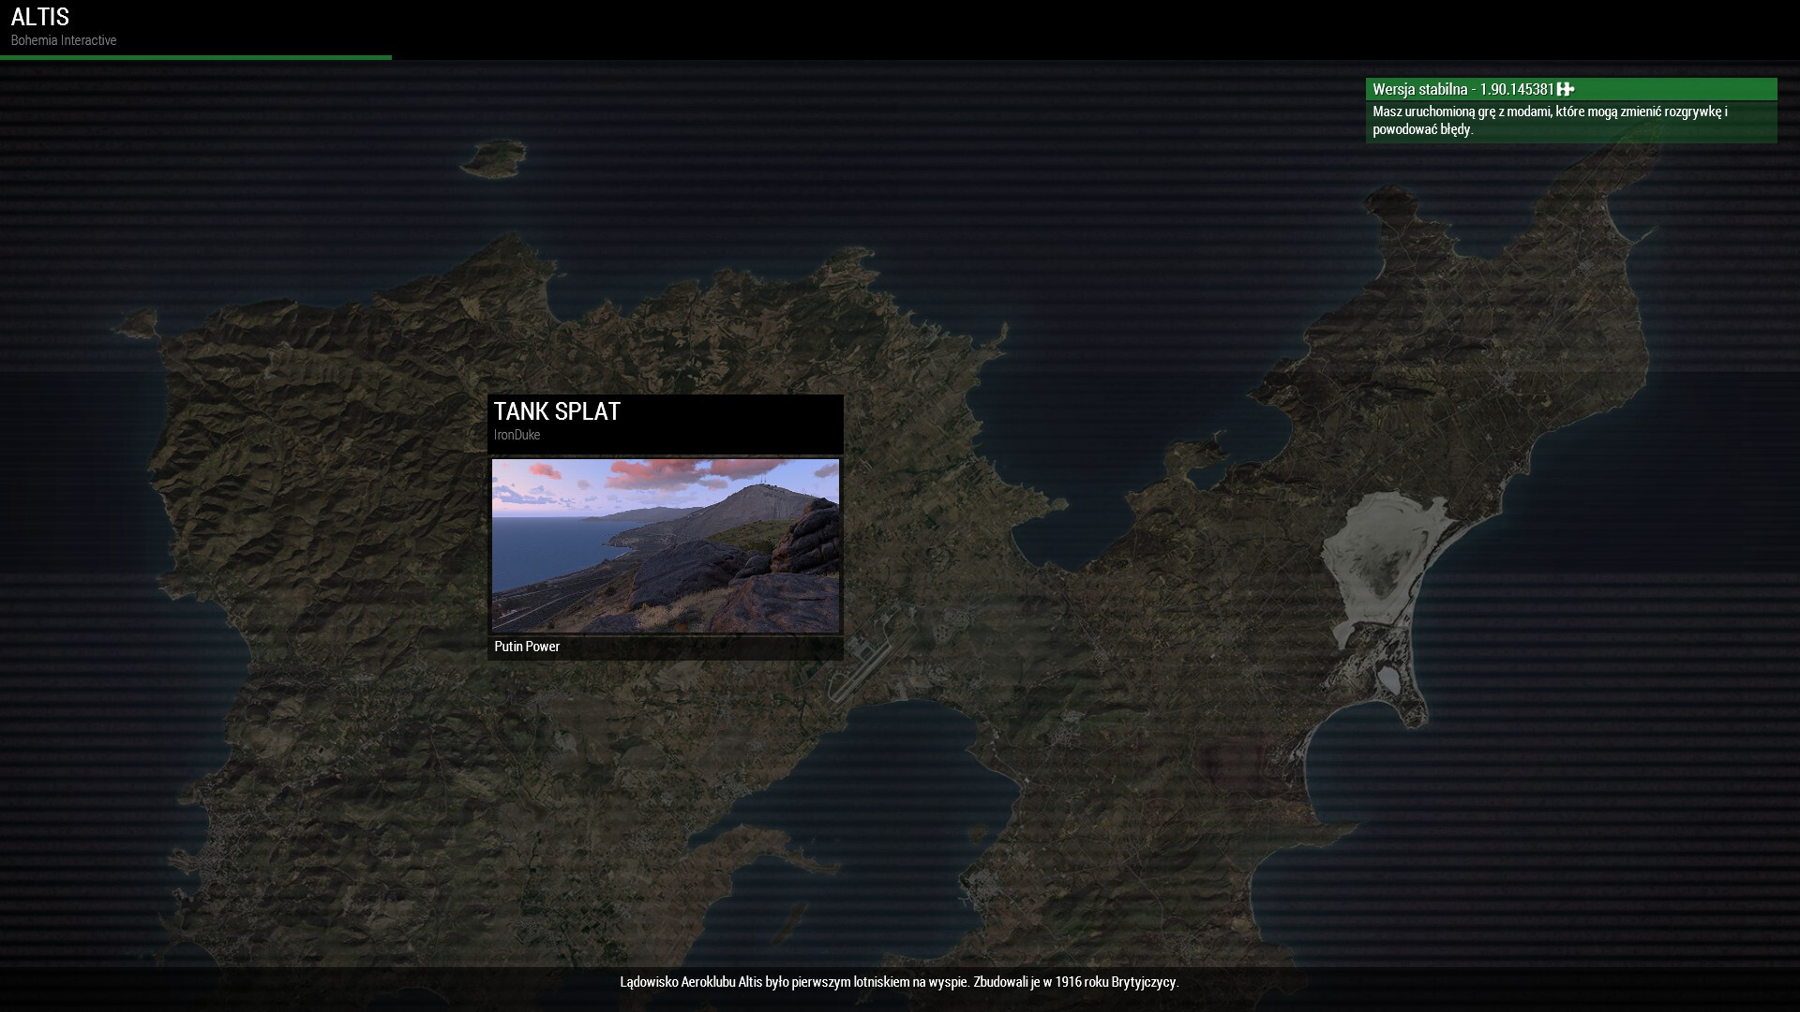Screen dimensions: 1800x1012
Task: Click the loading tip text at bottom
Action: point(899,982)
